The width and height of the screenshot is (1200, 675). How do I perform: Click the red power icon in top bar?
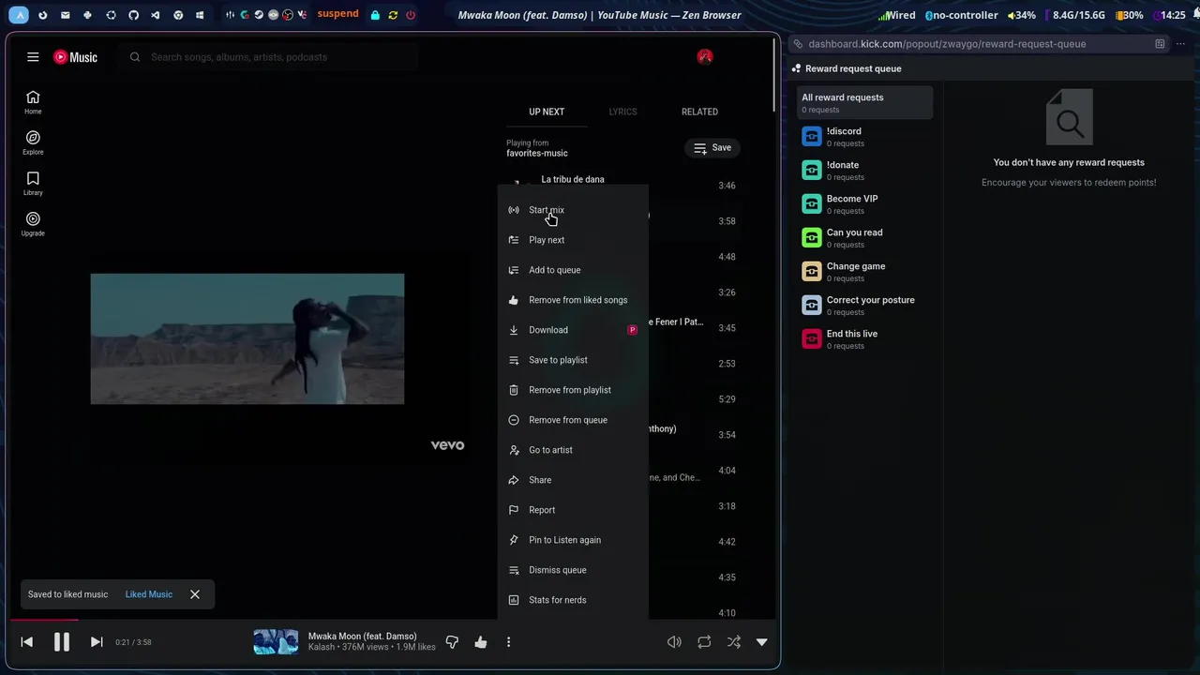point(411,15)
